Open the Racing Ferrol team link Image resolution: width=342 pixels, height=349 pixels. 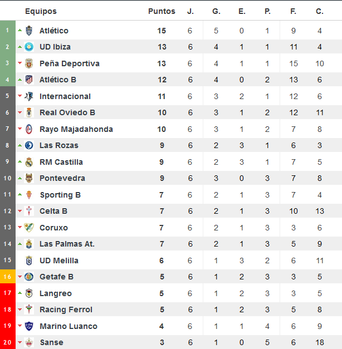(66, 309)
